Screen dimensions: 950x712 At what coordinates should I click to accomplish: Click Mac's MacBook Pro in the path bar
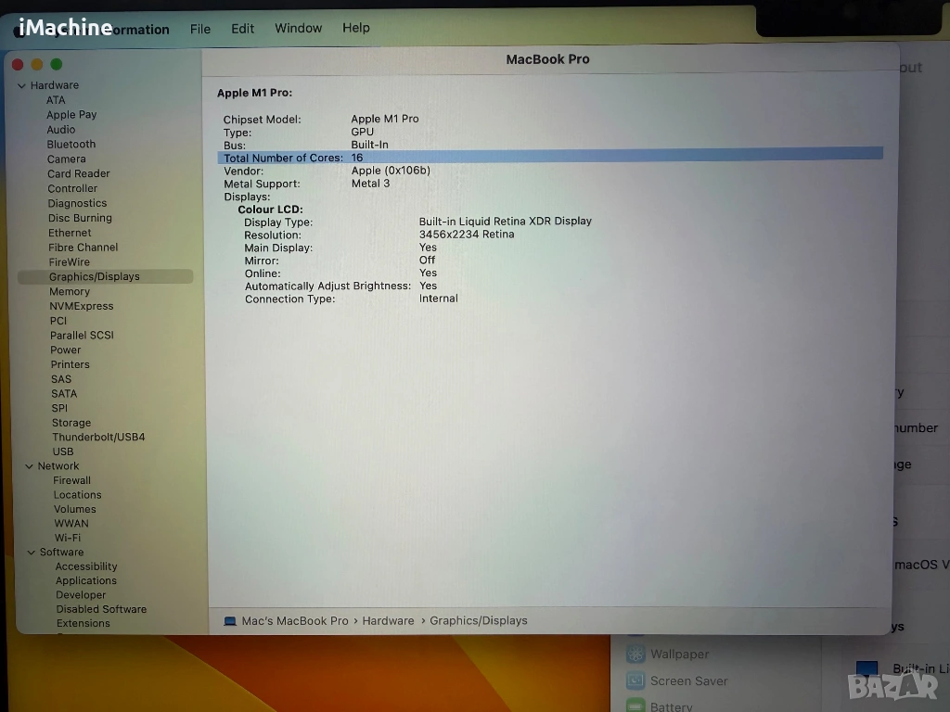coord(295,621)
